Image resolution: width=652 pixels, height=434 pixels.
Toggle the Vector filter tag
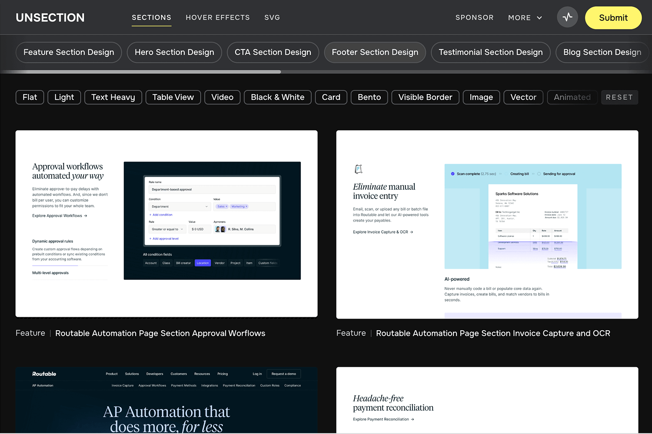point(523,97)
